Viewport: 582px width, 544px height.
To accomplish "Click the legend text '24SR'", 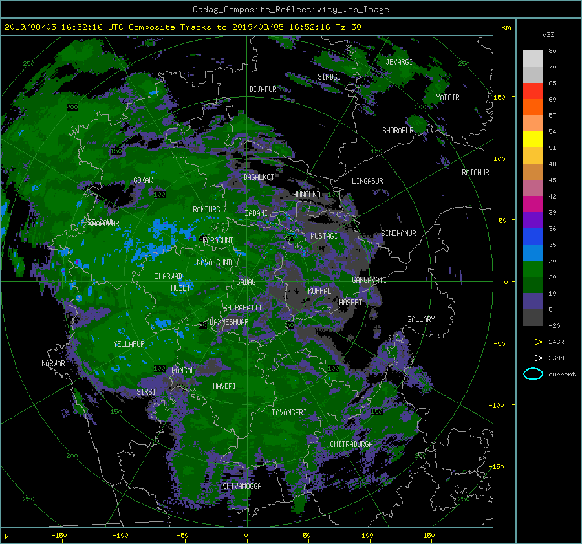I will pos(556,342).
